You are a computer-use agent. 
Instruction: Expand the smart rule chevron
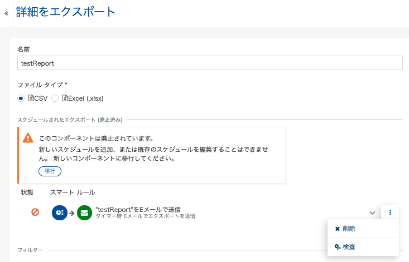[x=372, y=212]
